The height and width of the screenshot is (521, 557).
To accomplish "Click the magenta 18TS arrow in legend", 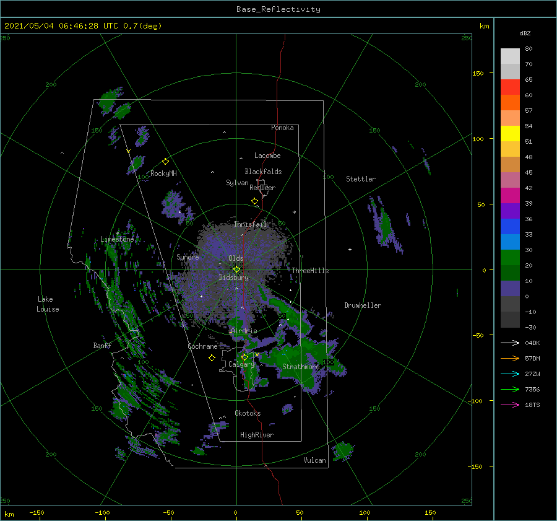I will pyautogui.click(x=510, y=405).
